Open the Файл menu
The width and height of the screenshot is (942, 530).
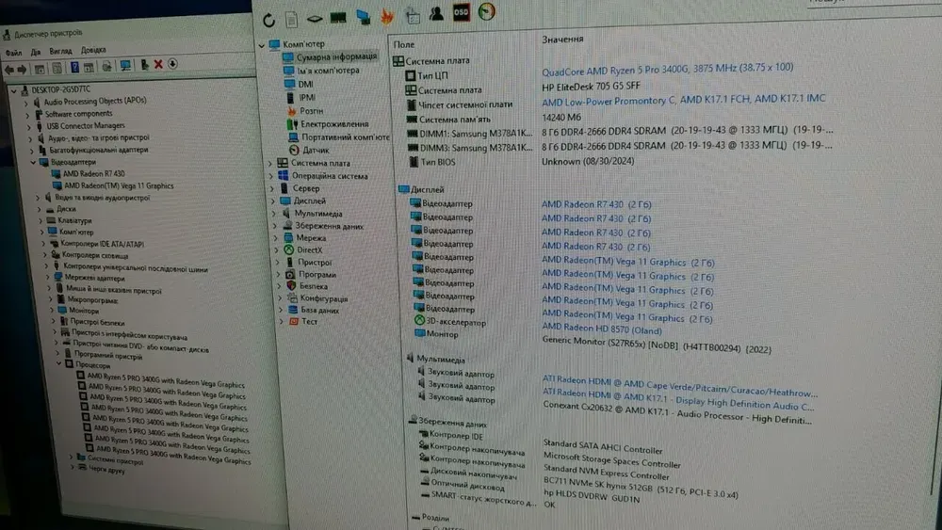11,51
